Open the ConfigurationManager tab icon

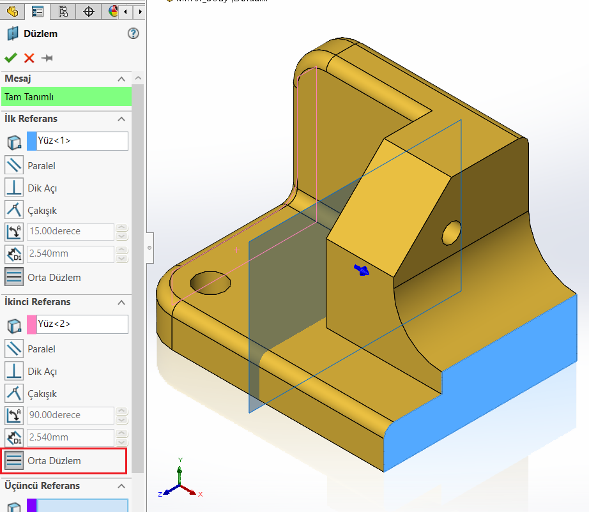tap(63, 11)
